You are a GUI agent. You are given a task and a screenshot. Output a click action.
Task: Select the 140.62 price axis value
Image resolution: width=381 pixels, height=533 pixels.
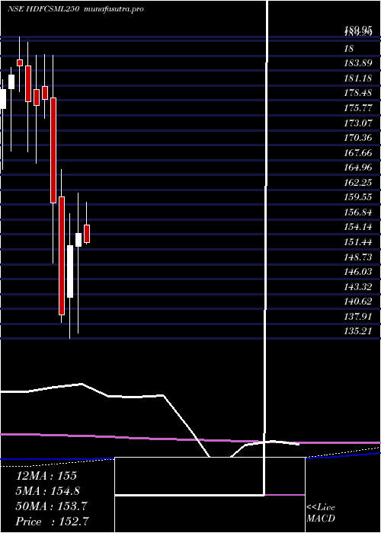click(x=358, y=302)
